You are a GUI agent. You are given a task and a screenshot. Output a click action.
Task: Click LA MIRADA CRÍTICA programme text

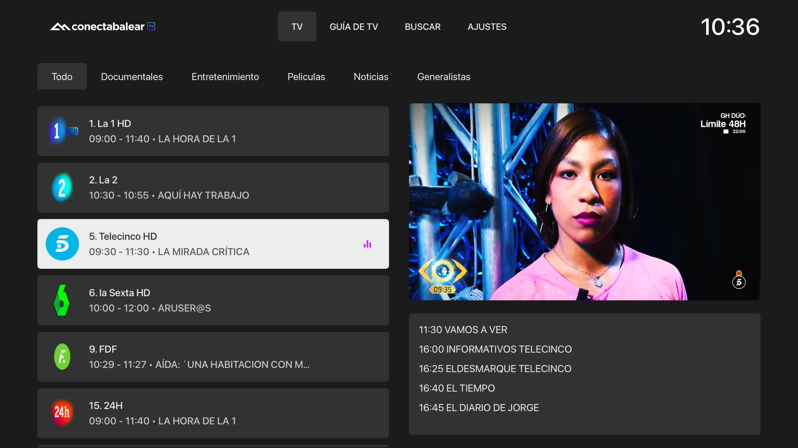pyautogui.click(x=204, y=252)
